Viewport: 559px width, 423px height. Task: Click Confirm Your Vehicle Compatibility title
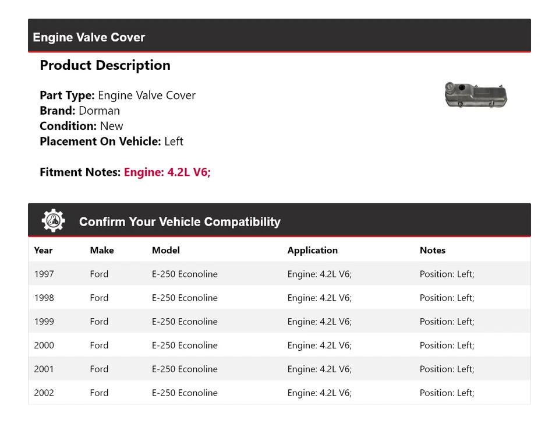179,222
